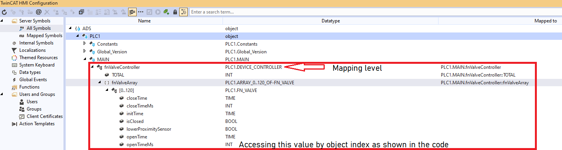Open Internal Symbols in the sidebar
Viewport: 562px width, 150px height.
pyautogui.click(x=36, y=43)
